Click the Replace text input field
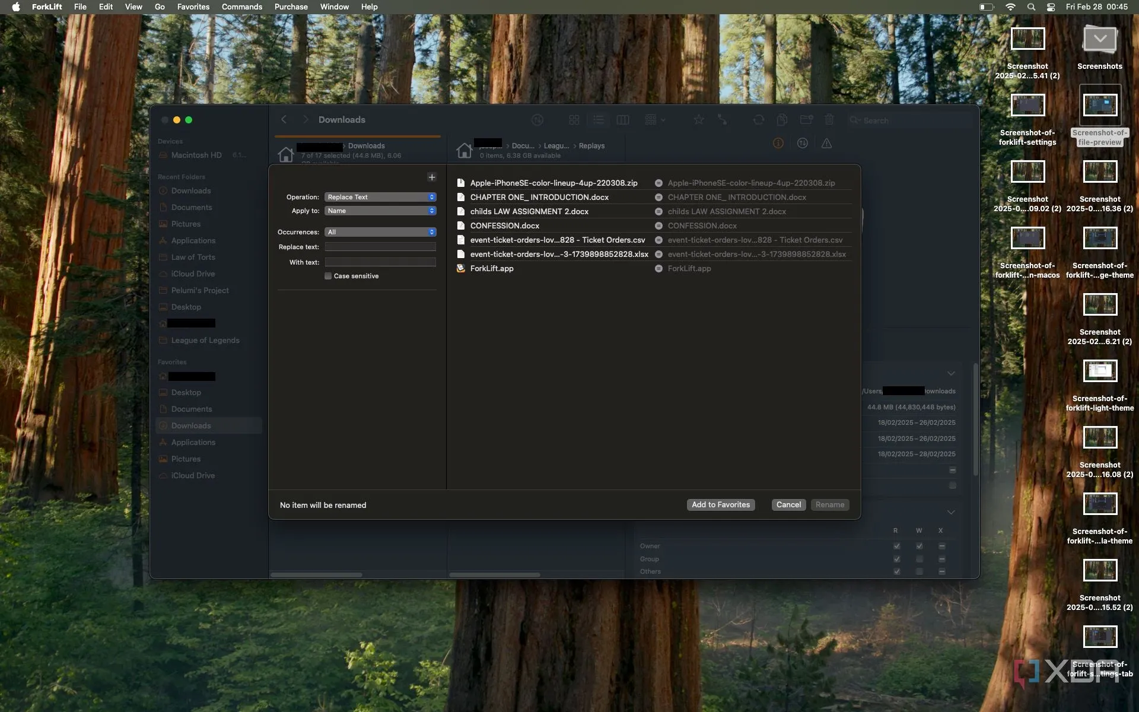Viewport: 1139px width, 712px height. click(x=380, y=247)
